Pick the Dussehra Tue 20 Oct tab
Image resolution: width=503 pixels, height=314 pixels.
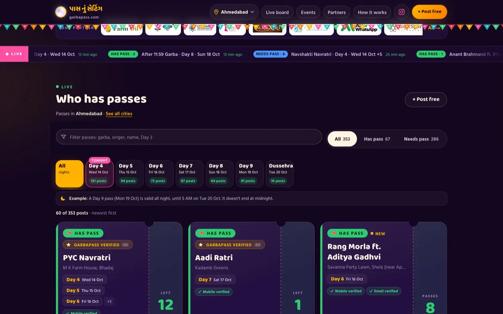click(x=280, y=174)
